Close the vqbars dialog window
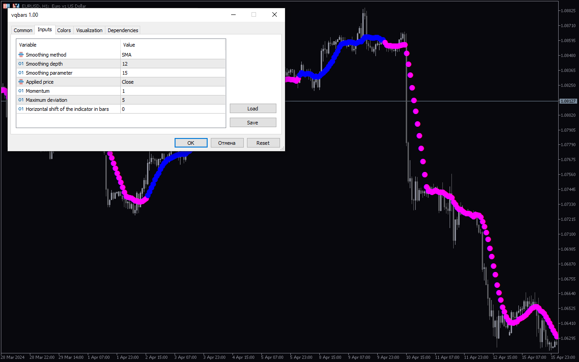 tap(275, 14)
